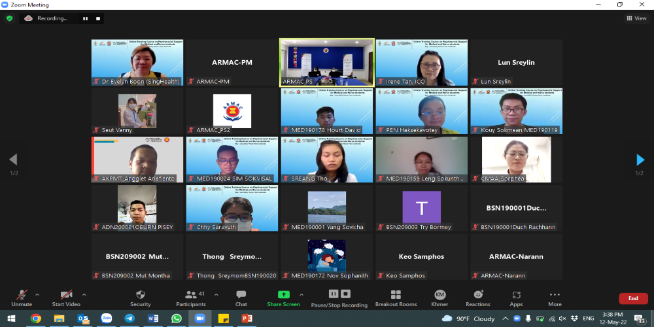Image resolution: width=654 pixels, height=327 pixels.
Task: Go to the next page of participants
Action: click(x=640, y=160)
